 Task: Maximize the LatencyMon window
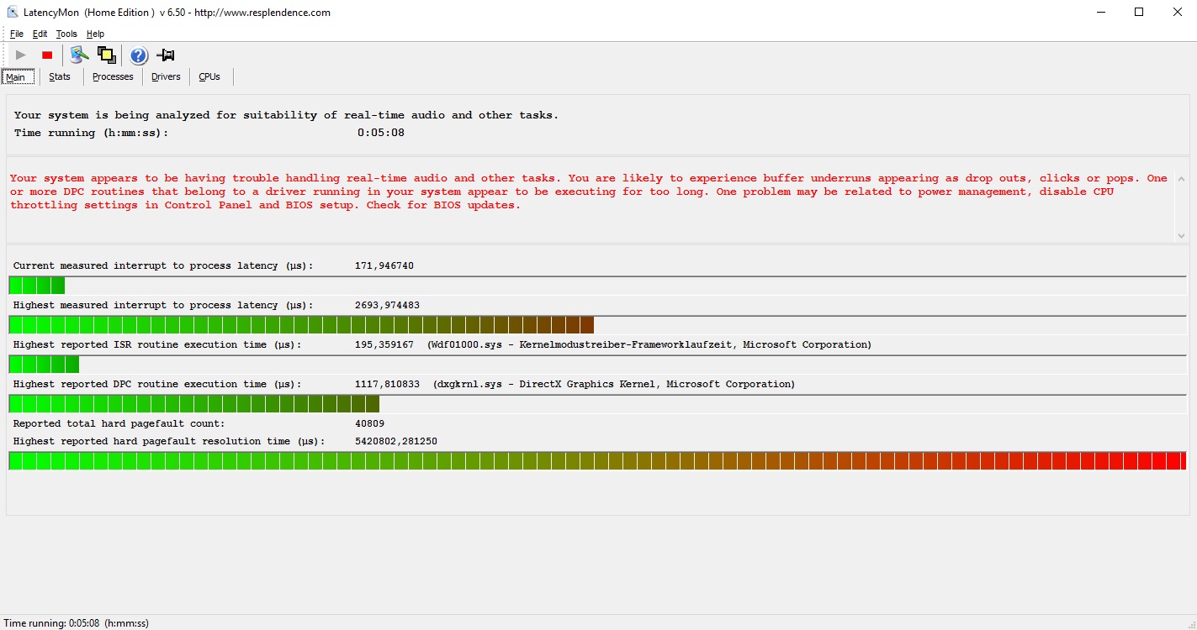coord(1139,12)
